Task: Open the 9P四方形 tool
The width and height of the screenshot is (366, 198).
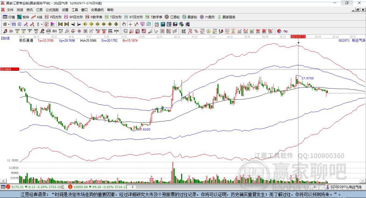Action: pos(74,17)
